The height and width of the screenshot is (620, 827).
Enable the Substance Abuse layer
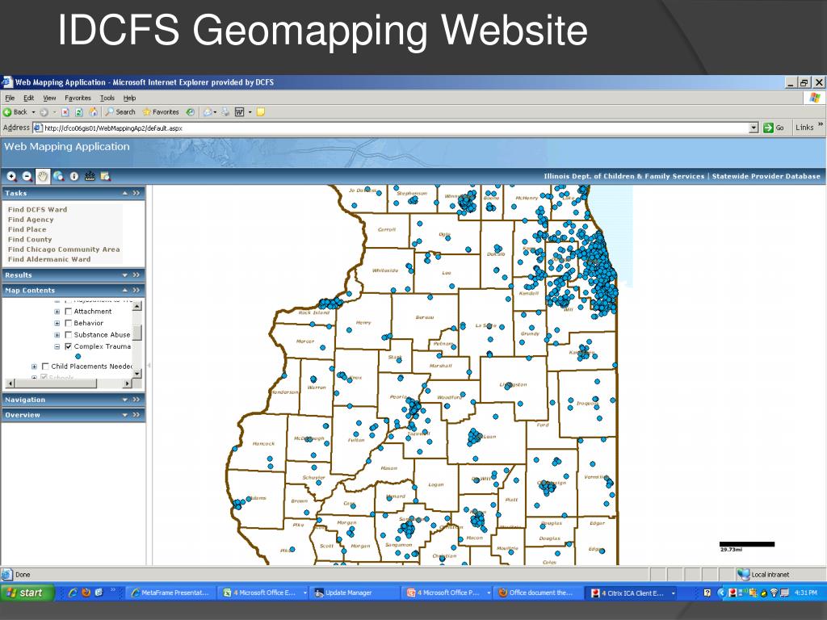pyautogui.click(x=68, y=335)
